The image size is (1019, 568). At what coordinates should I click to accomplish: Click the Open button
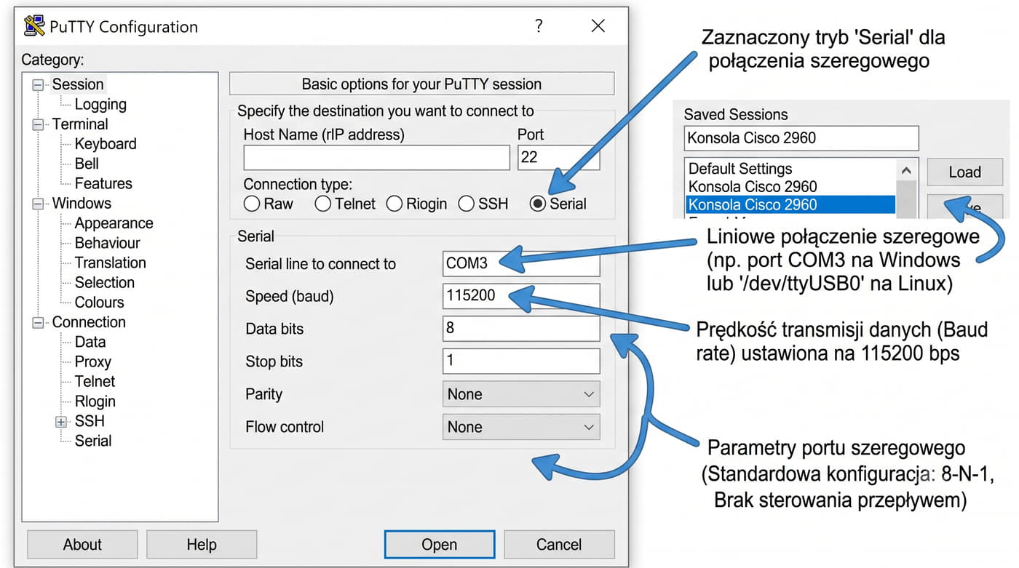click(440, 545)
